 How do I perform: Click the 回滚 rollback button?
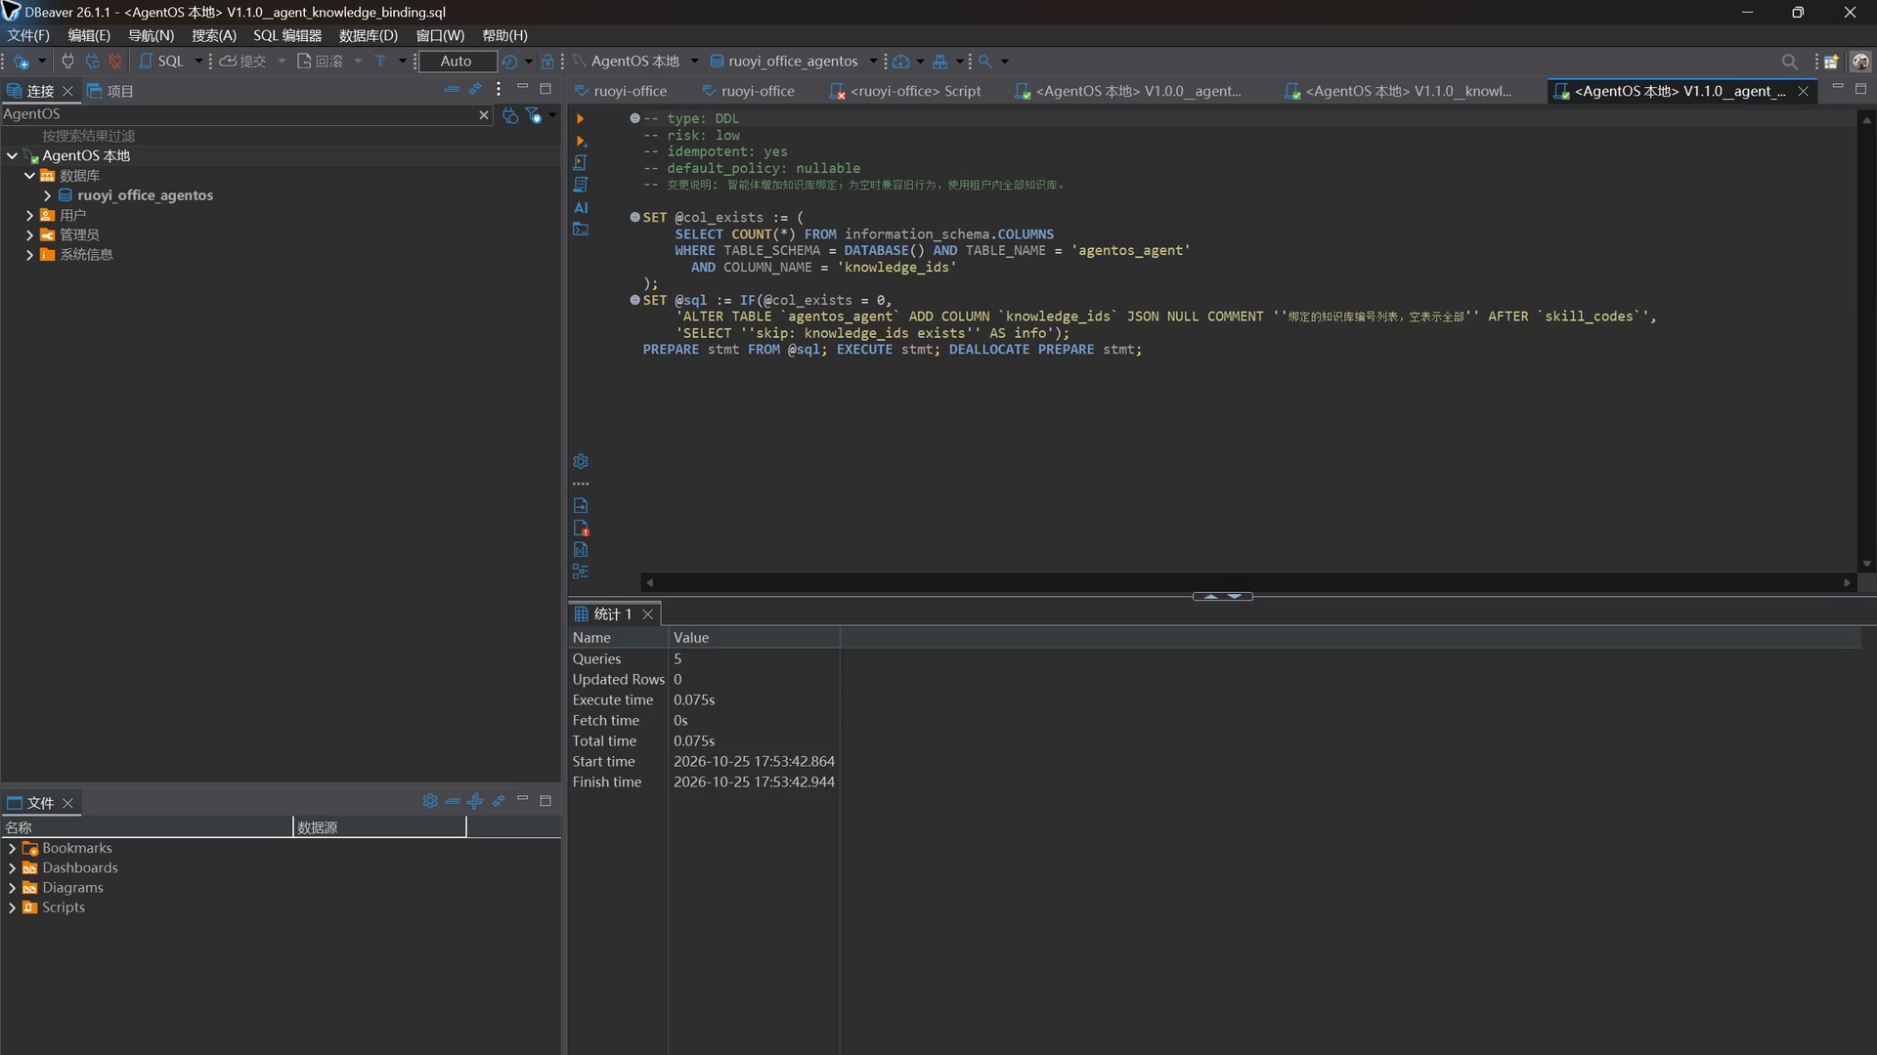[320, 61]
